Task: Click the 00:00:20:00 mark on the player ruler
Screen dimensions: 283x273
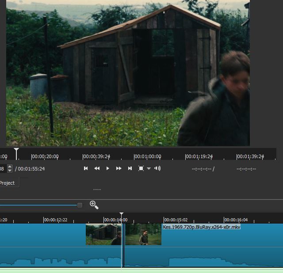Action: (x=45, y=156)
